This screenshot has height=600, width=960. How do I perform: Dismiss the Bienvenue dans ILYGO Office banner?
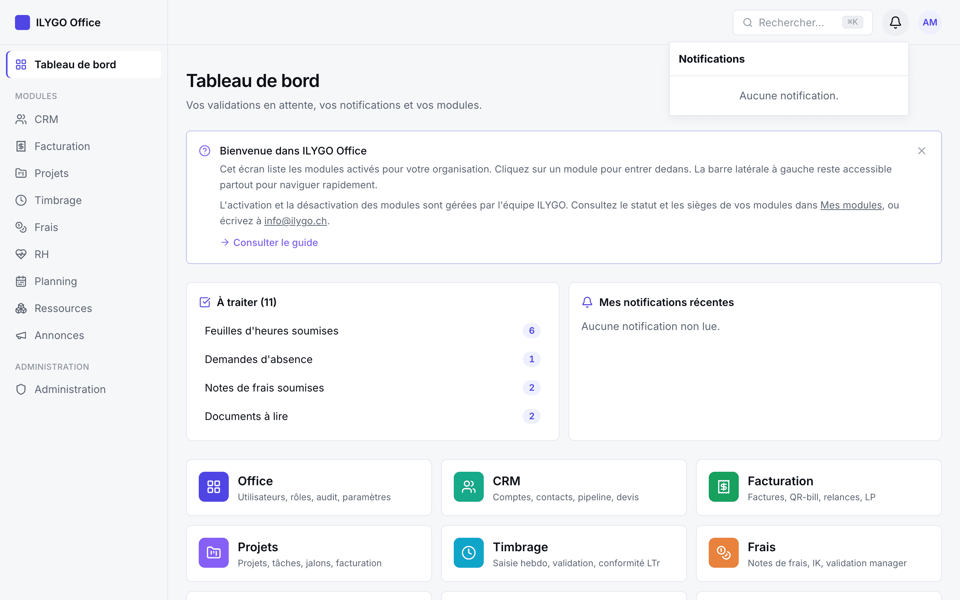921,151
